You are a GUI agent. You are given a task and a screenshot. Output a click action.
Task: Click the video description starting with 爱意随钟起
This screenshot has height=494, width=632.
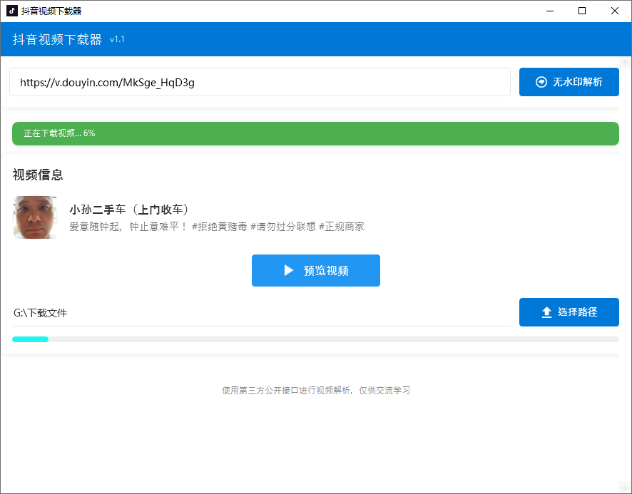coord(217,227)
